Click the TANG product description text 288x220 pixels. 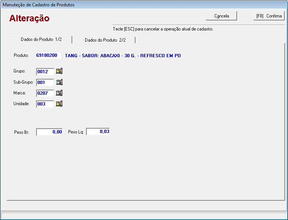[123, 56]
